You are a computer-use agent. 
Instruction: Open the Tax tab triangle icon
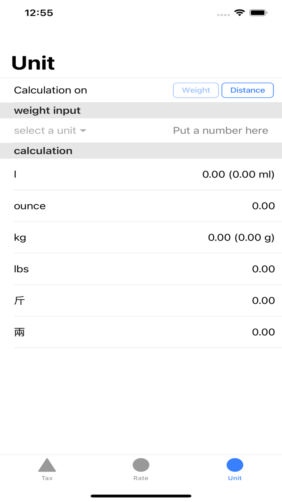pos(47,465)
